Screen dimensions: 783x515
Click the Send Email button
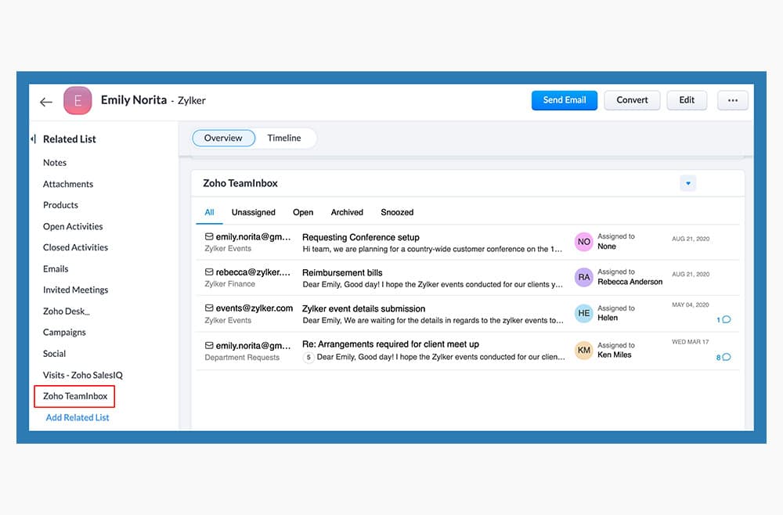pos(565,100)
